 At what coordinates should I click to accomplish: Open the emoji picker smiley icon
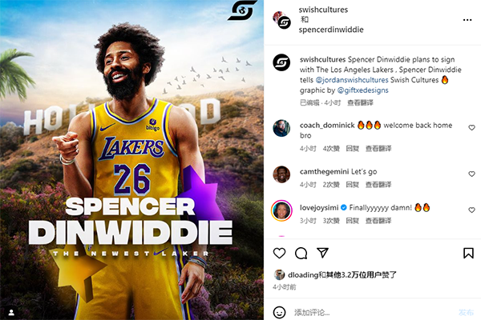279,312
